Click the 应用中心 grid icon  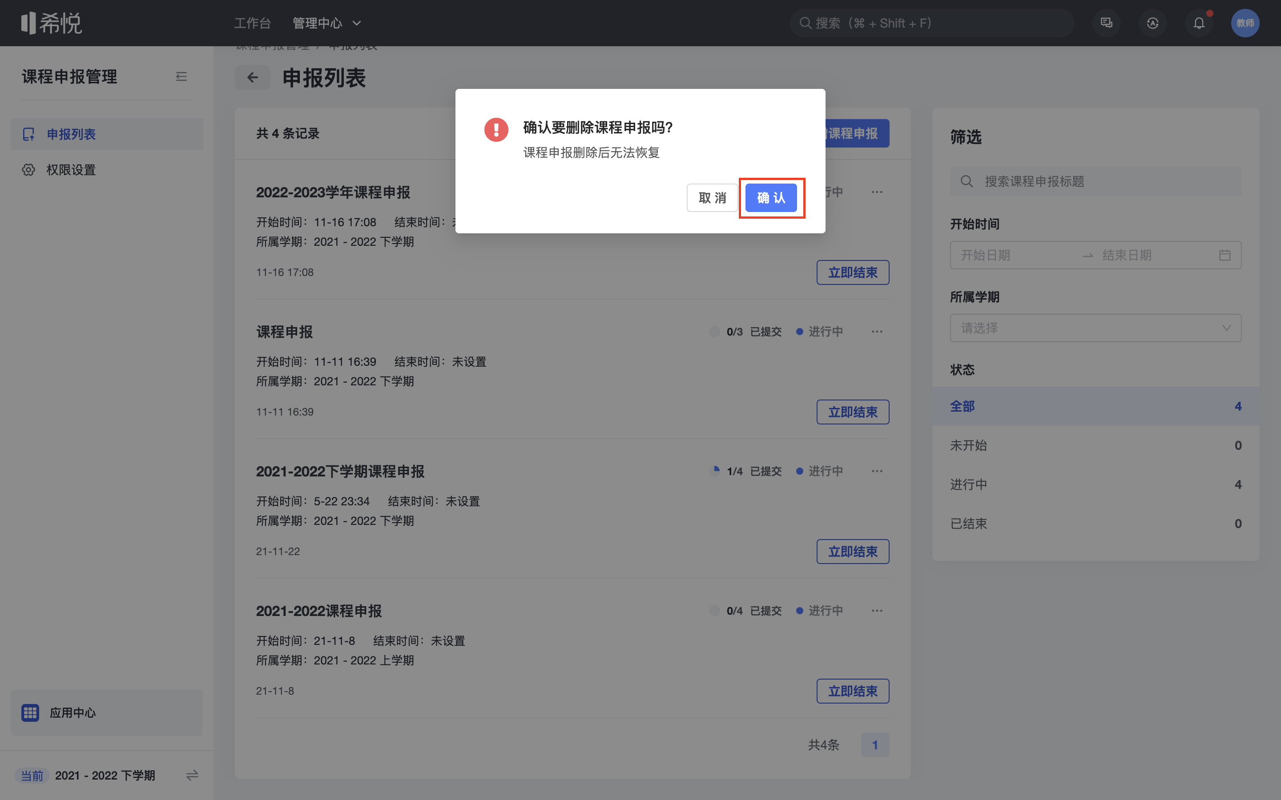tap(30, 713)
